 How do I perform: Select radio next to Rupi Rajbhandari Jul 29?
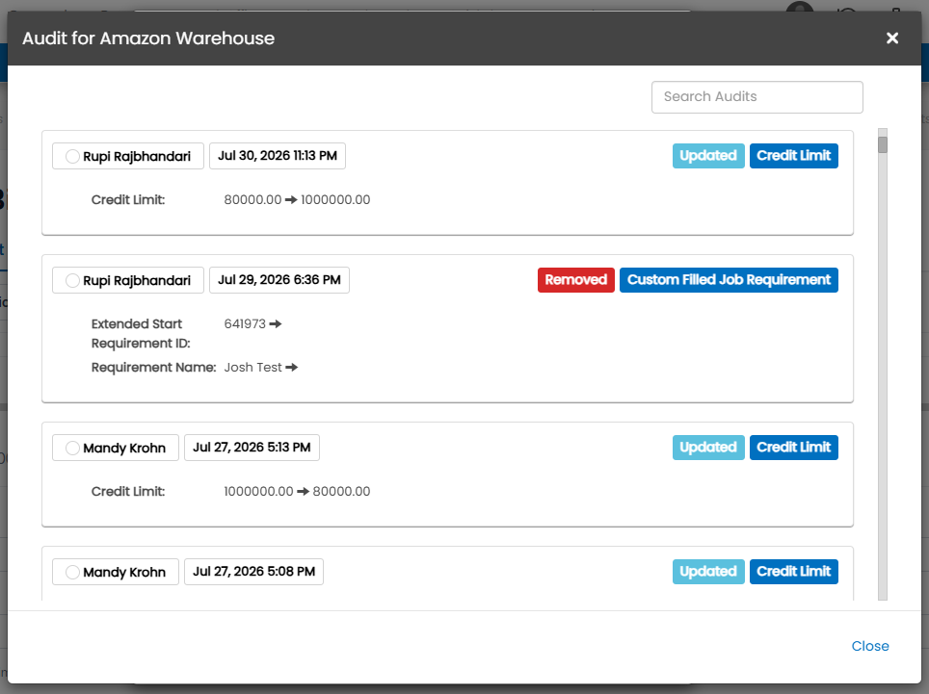click(72, 280)
